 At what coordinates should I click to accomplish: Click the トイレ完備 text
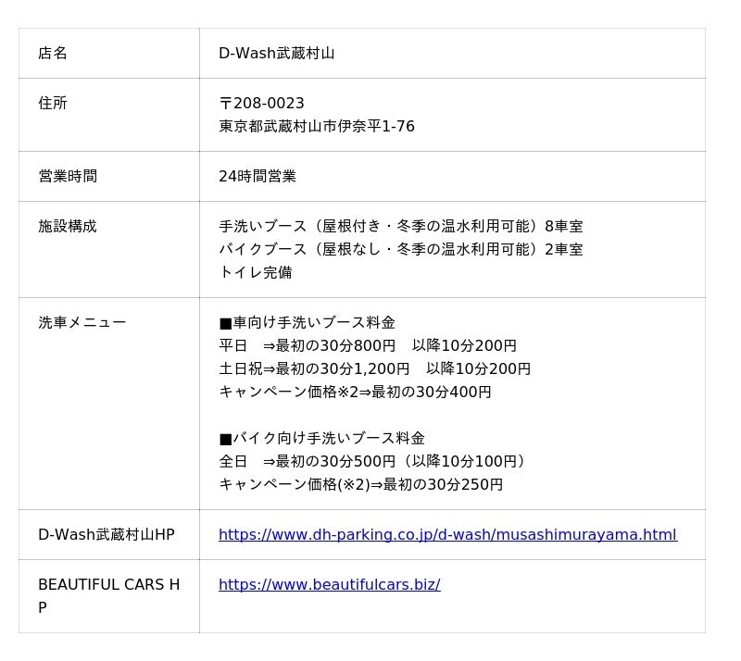pyautogui.click(x=255, y=272)
